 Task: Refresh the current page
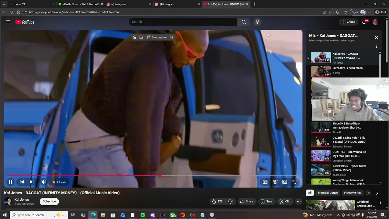(11, 12)
